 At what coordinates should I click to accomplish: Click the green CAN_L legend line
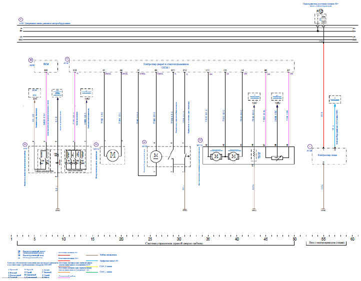pyautogui.click(x=92, y=272)
